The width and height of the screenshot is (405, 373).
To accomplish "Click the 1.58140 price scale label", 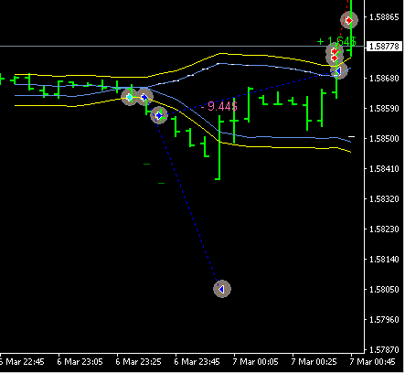I will (384, 260).
